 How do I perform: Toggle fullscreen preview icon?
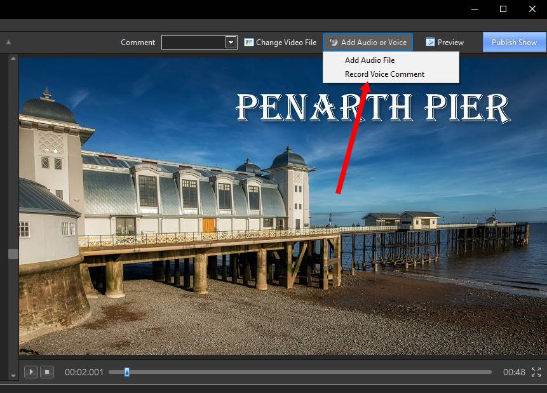click(536, 372)
